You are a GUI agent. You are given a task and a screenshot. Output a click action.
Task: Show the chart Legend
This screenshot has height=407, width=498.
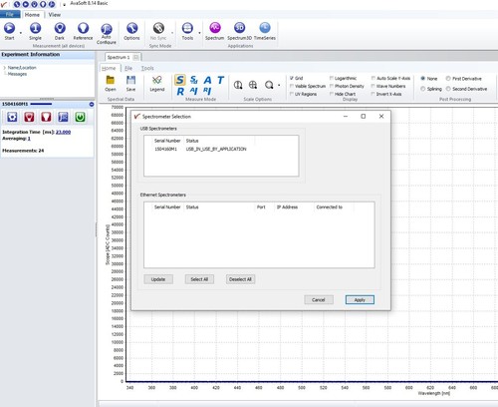[157, 84]
